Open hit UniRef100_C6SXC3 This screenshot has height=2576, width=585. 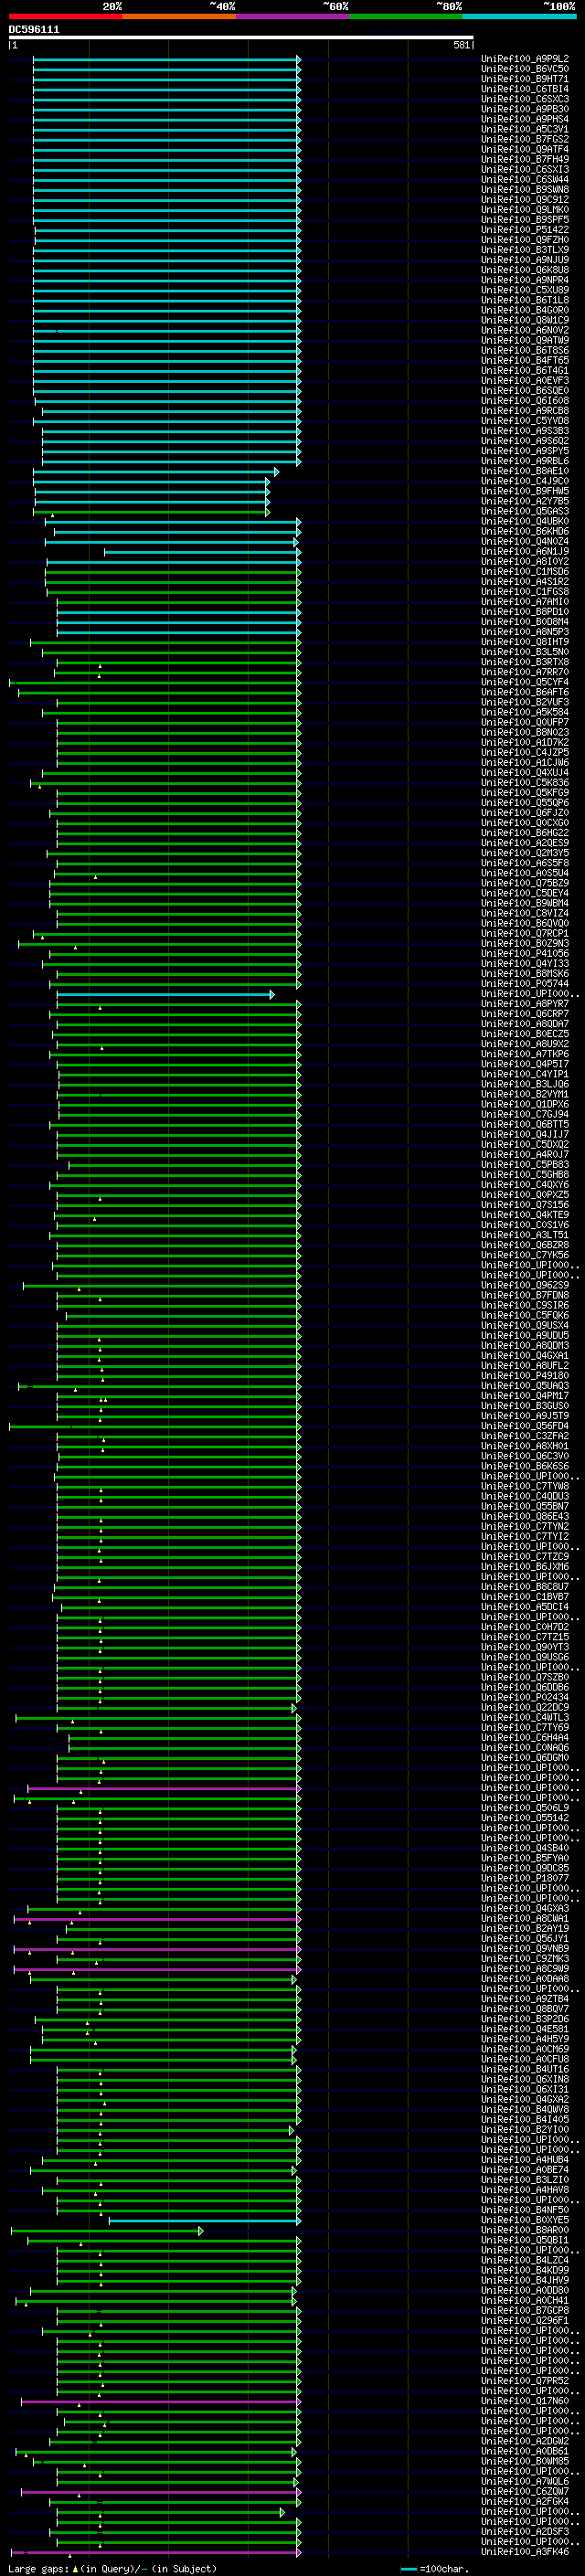[x=525, y=99]
